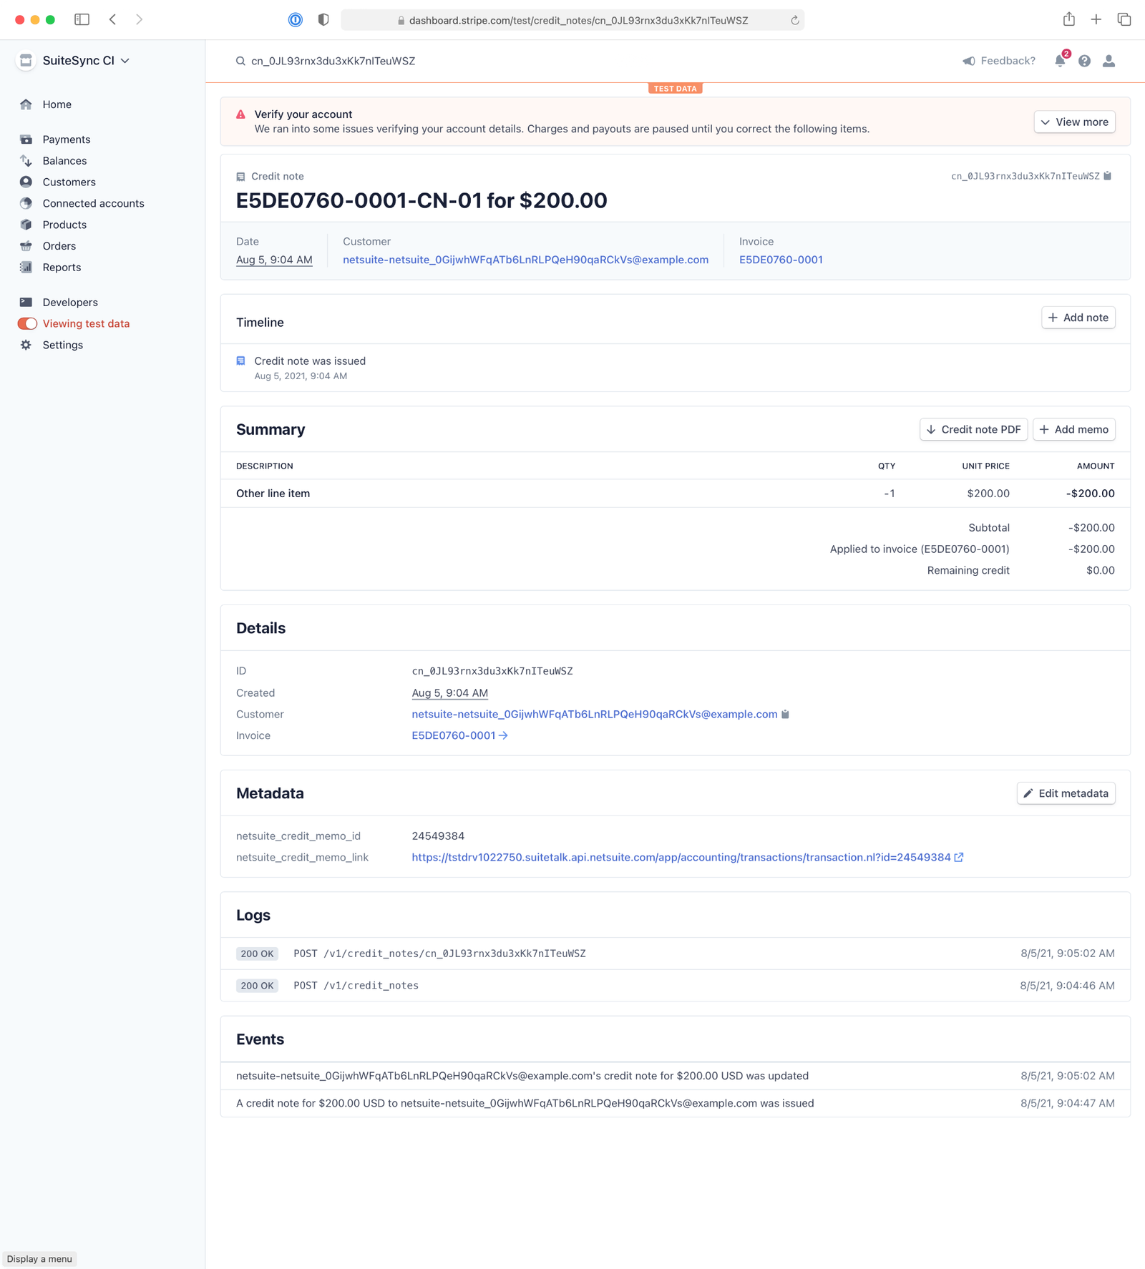Open notifications bell icon
This screenshot has height=1269, width=1145.
click(1060, 61)
